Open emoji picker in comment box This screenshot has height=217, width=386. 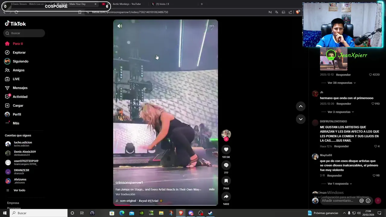point(368,201)
